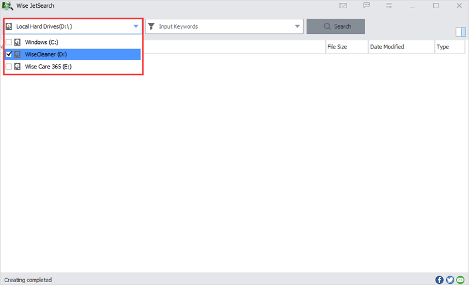
Task: Click the WiseCleaner (D:) drive icon
Action: pos(18,54)
